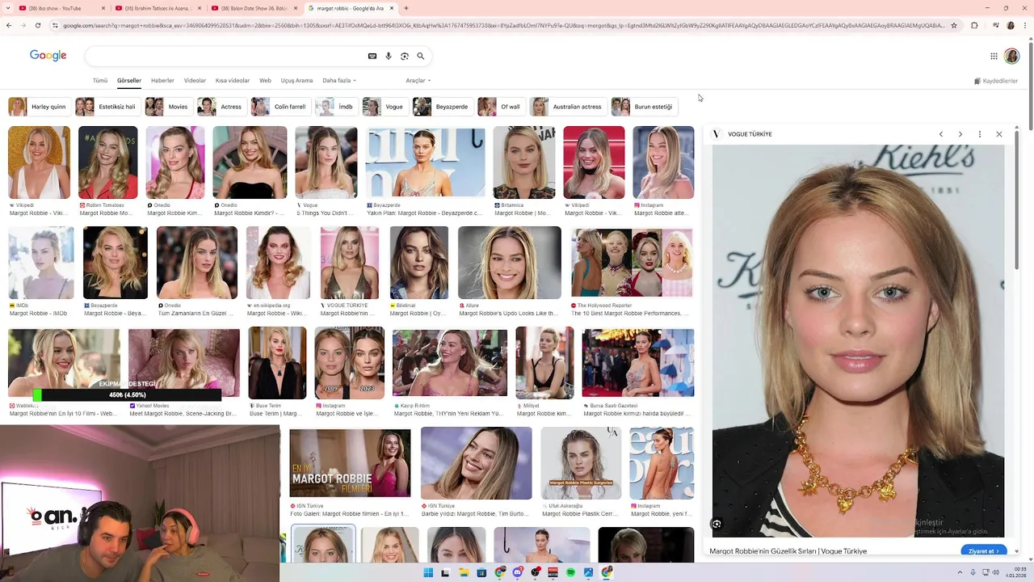Open Discord from the taskbar

[517, 572]
